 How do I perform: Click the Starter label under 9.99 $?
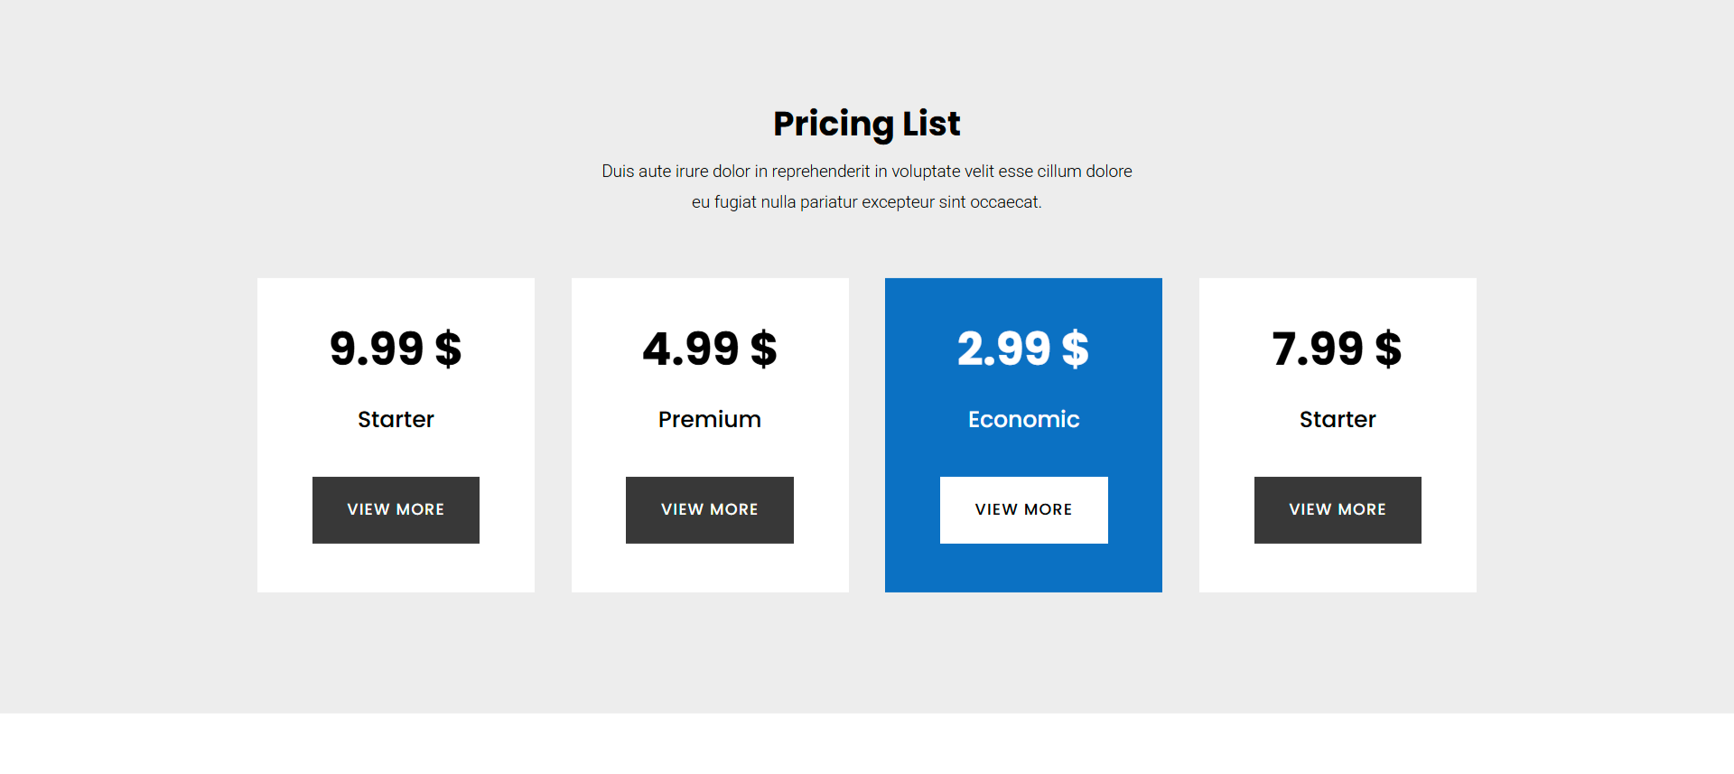[396, 419]
